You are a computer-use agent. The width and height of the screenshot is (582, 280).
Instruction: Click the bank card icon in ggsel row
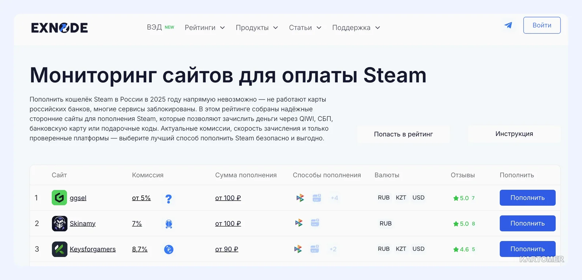pyautogui.click(x=317, y=198)
